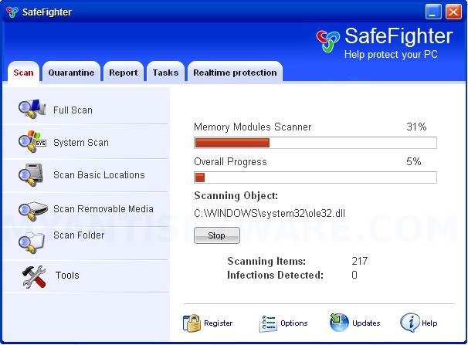Select Scan Removable Media label

coord(103,208)
